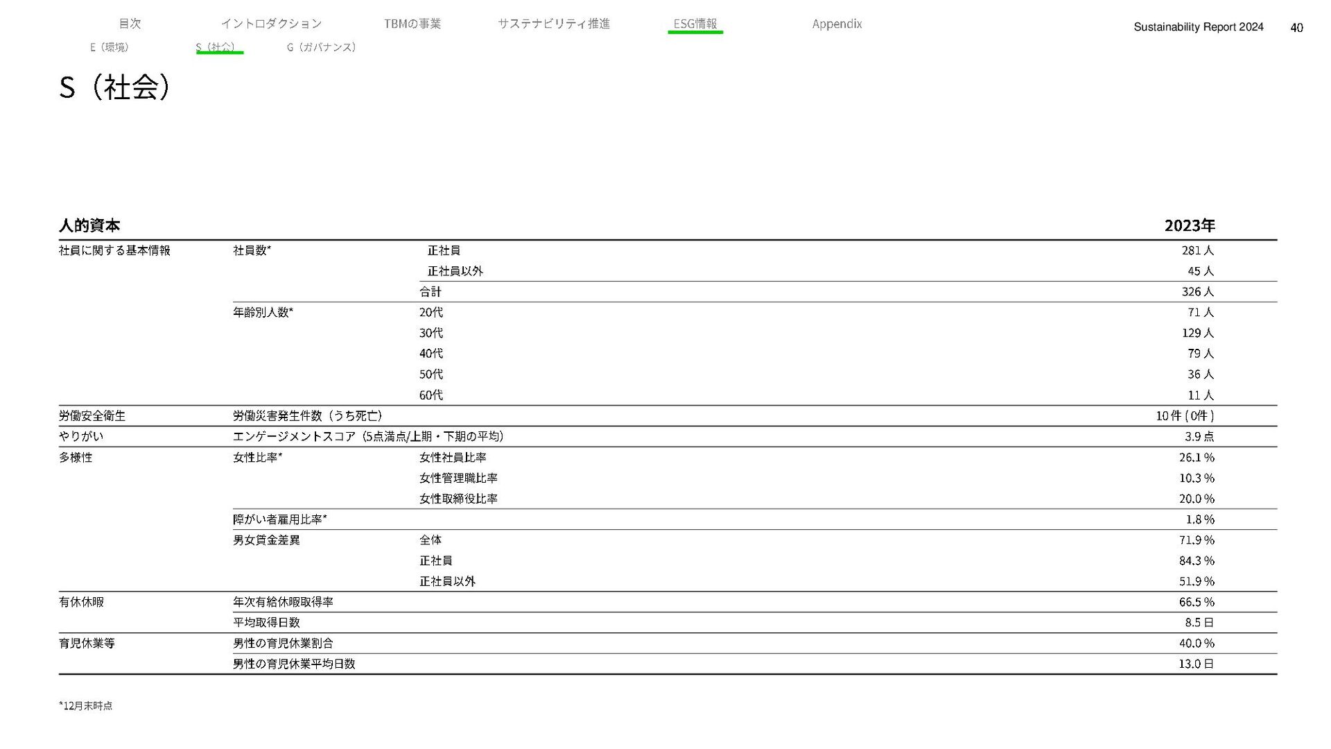Viewport: 1331px width, 749px height.
Task: Click the S(社会) page heading
Action: [114, 87]
